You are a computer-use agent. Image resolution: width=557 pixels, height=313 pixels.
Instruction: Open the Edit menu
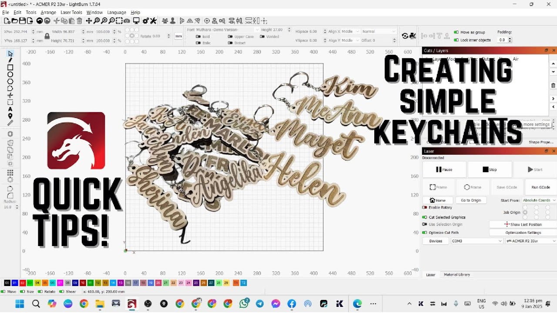[17, 13]
